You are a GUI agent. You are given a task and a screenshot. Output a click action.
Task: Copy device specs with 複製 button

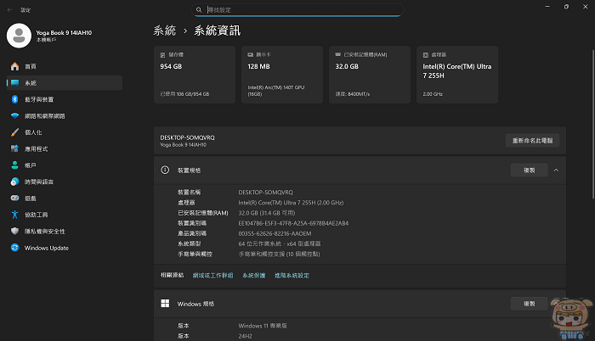[529, 170]
